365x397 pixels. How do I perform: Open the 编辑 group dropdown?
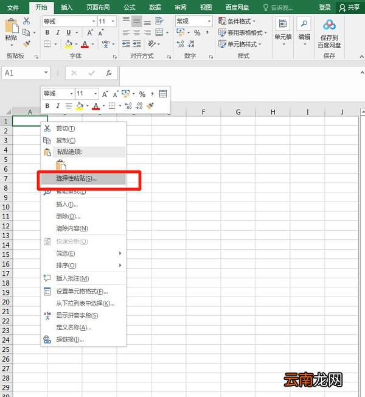[x=305, y=44]
